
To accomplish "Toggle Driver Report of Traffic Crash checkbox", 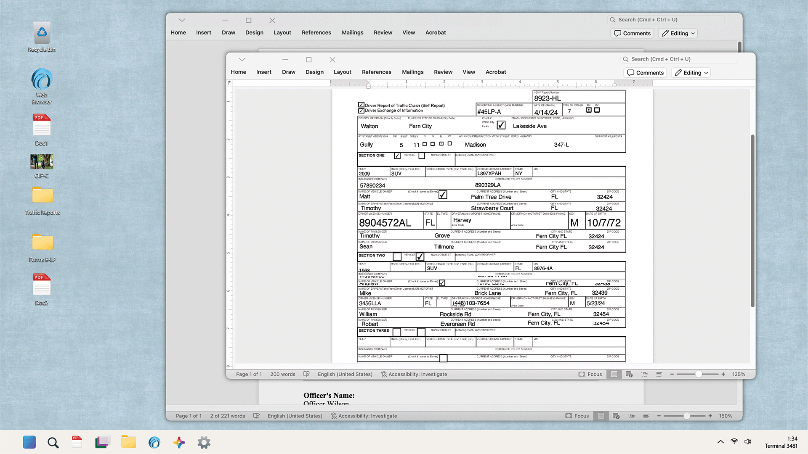I will coord(361,105).
